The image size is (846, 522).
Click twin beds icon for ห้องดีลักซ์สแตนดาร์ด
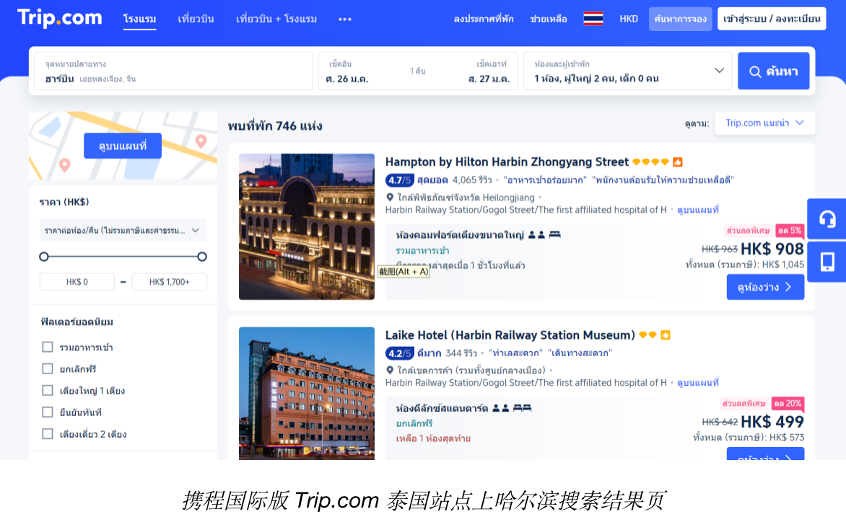523,408
